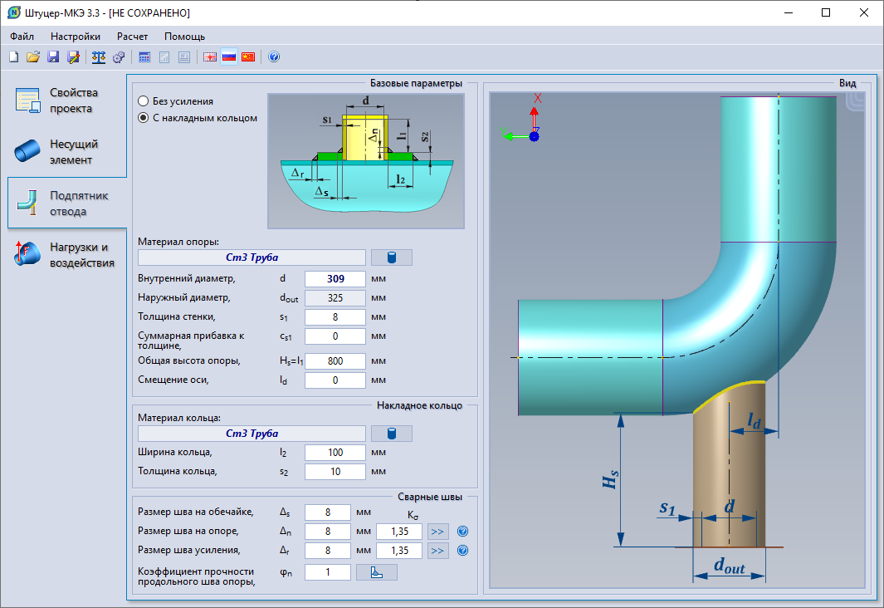Screen dimensions: 884x608
Task: Click the 'Общая высота опоры' input field
Action: pyautogui.click(x=335, y=361)
